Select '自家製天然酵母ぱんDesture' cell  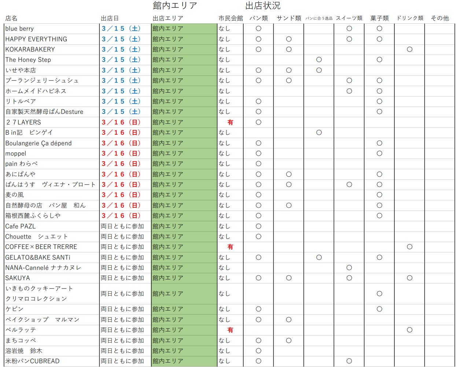tap(44, 112)
